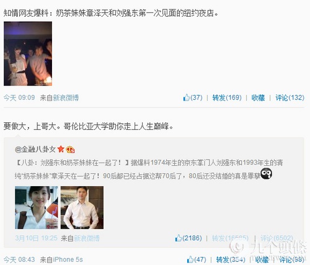Open comments 评论(132) on first post
This screenshot has height=265, width=310.
(290, 97)
